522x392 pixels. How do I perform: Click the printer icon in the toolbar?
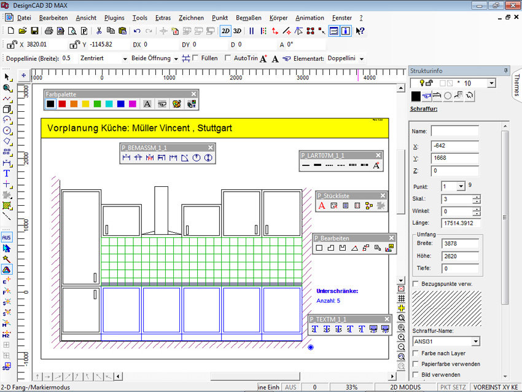(x=49, y=30)
